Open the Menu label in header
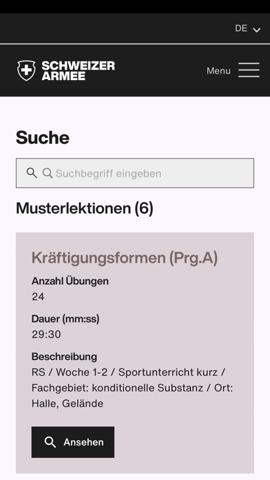This screenshot has width=270, height=480. pos(218,71)
